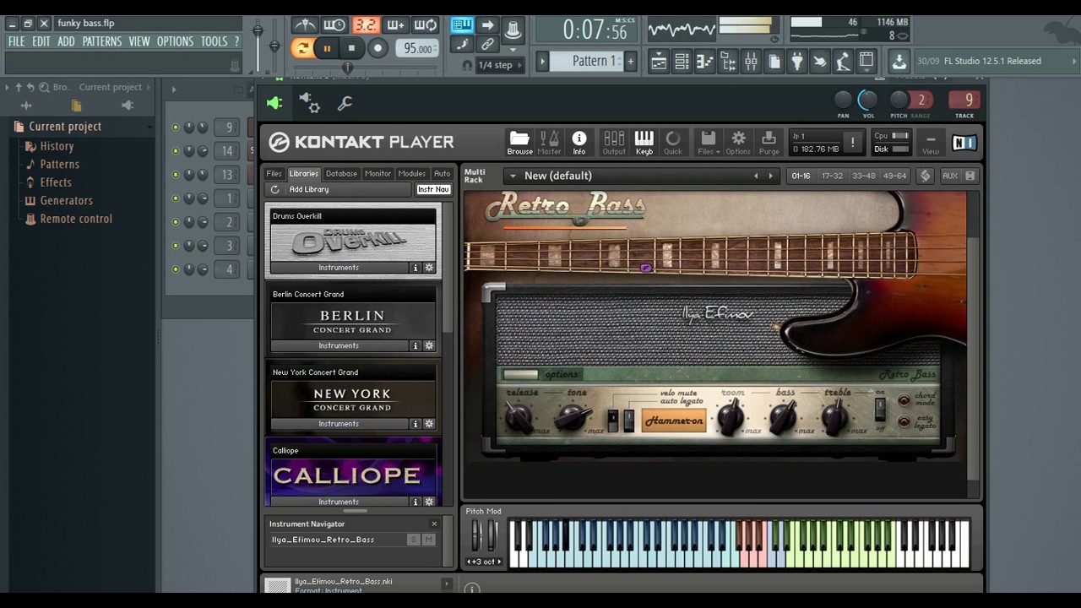
Task: Switch to the Modules tab
Action: (412, 173)
